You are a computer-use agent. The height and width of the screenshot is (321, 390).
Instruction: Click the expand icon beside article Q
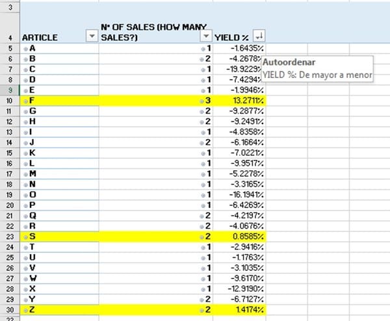click(x=25, y=216)
